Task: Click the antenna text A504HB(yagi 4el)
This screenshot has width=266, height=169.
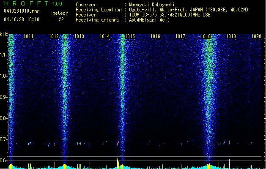Action: (x=149, y=20)
